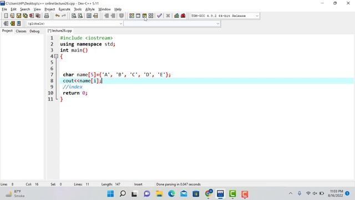Open Windows taskbar Search

click(123, 194)
